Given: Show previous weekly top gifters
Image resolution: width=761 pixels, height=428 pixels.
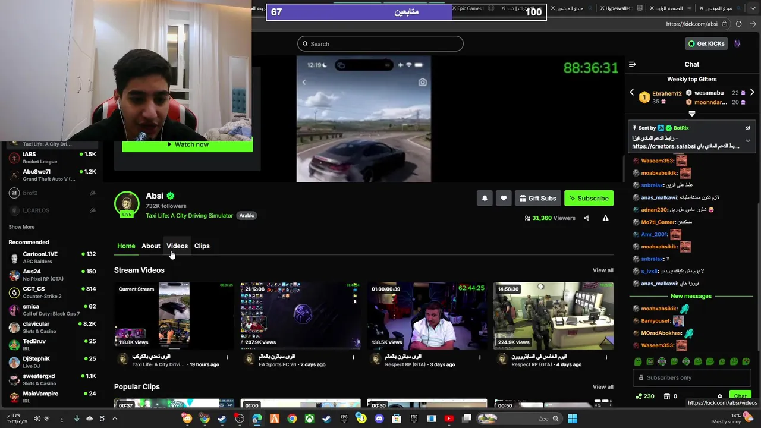Looking at the screenshot, I should pos(632,92).
